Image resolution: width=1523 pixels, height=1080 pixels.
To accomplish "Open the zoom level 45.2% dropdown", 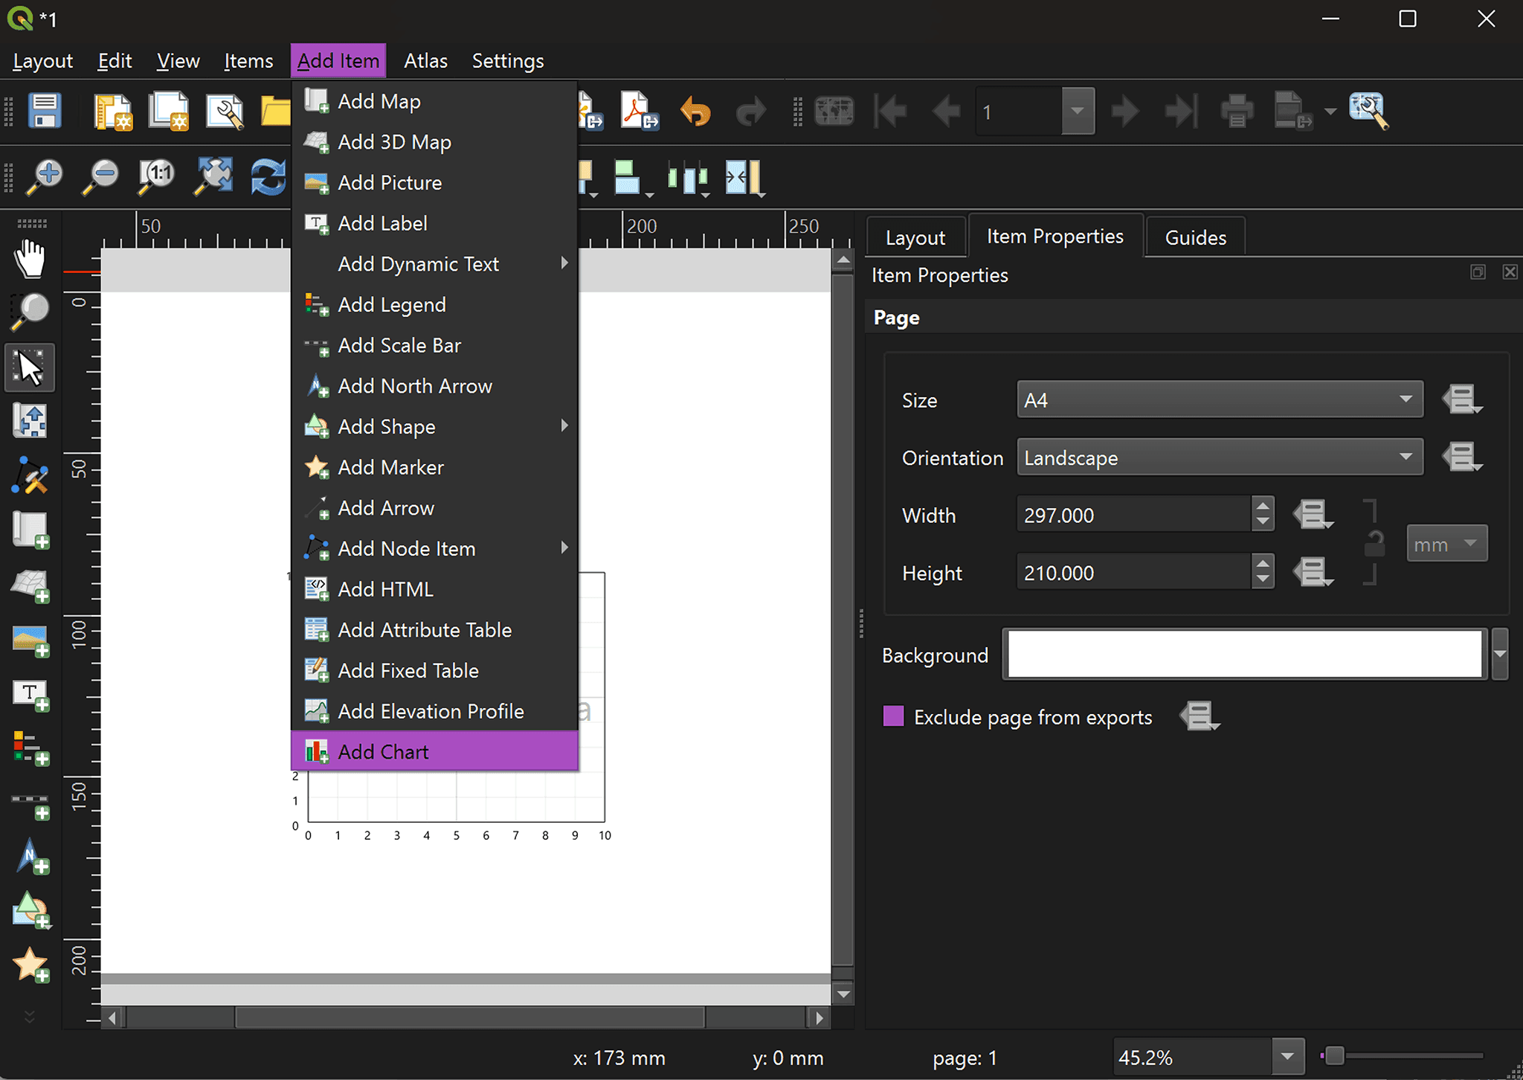I will click(1287, 1057).
